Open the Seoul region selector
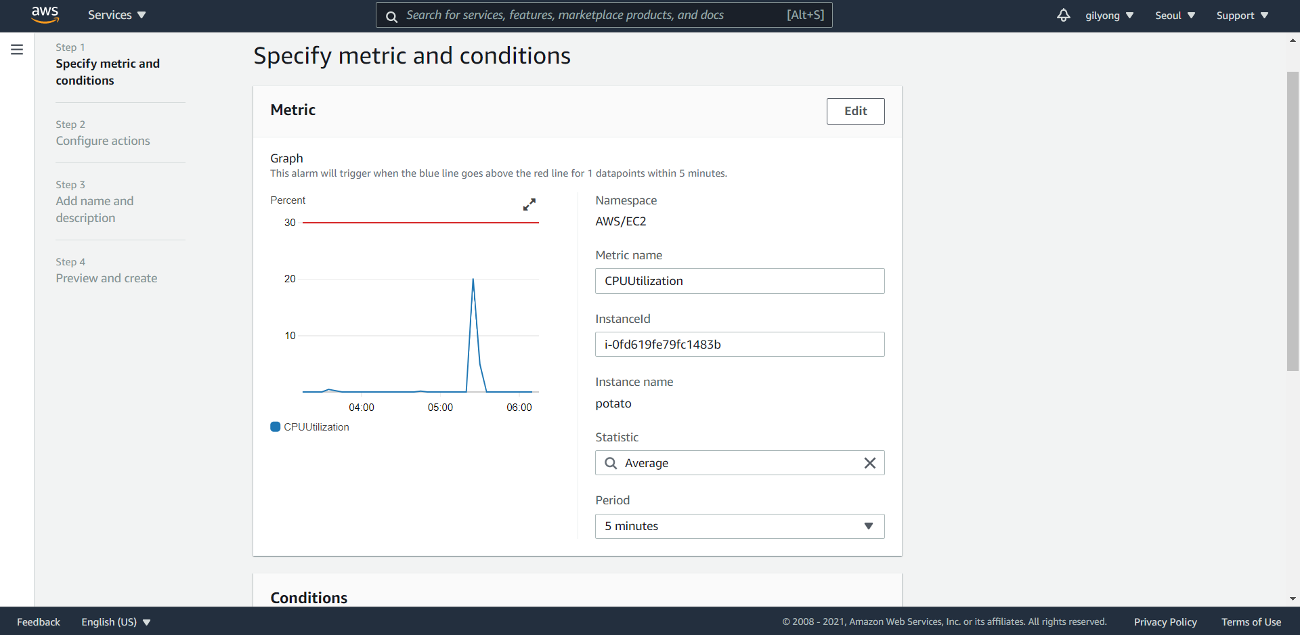 [1175, 16]
